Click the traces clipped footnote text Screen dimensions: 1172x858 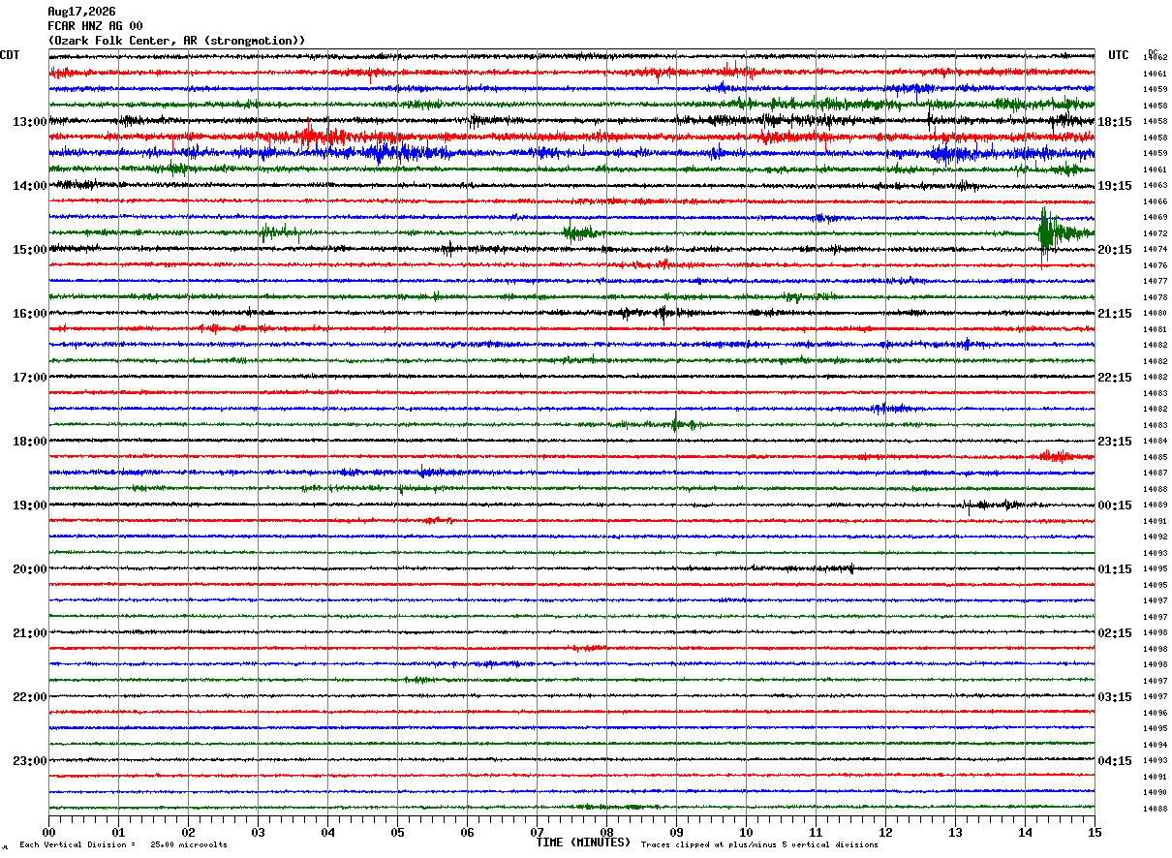759,845
